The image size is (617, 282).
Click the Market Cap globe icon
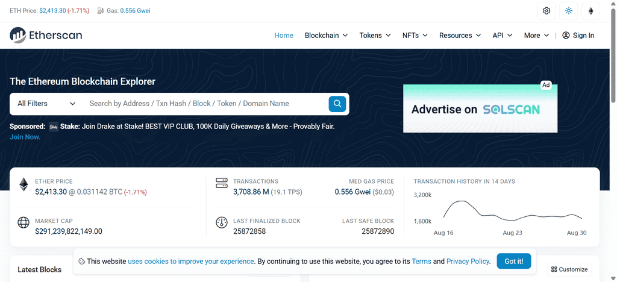[x=23, y=222]
